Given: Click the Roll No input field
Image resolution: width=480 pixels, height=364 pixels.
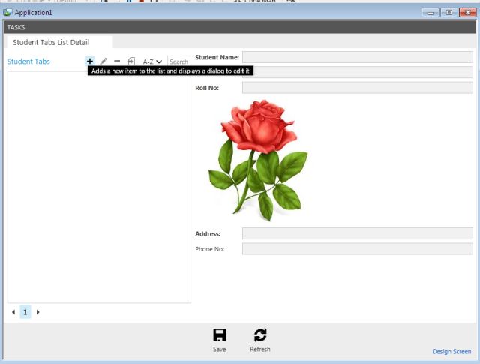Looking at the screenshot, I should (358, 88).
